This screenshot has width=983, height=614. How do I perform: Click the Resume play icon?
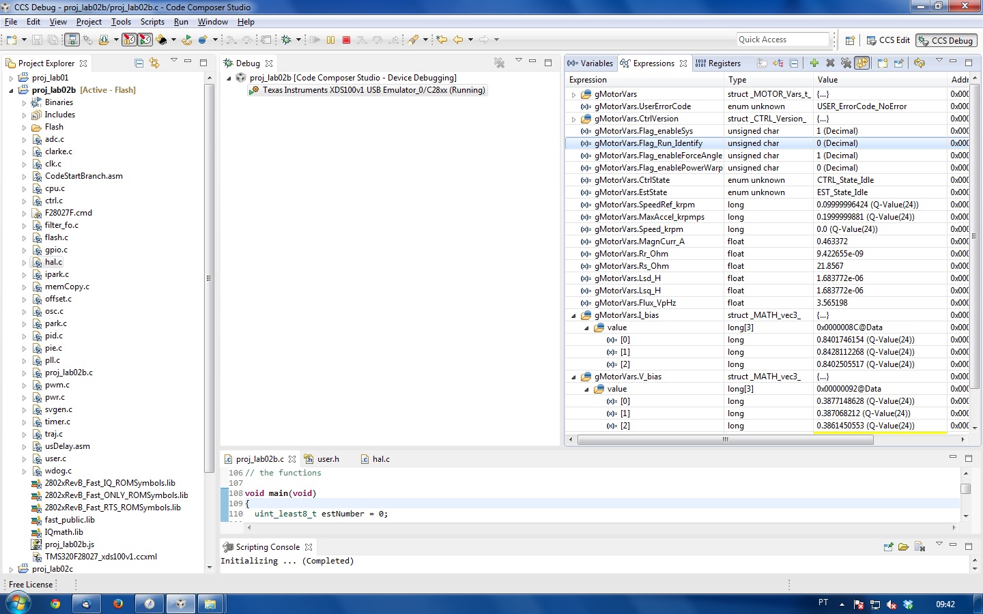(x=315, y=40)
